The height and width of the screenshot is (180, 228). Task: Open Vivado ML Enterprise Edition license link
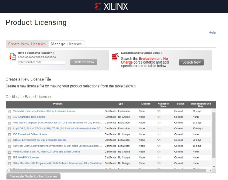[x=44, y=111]
